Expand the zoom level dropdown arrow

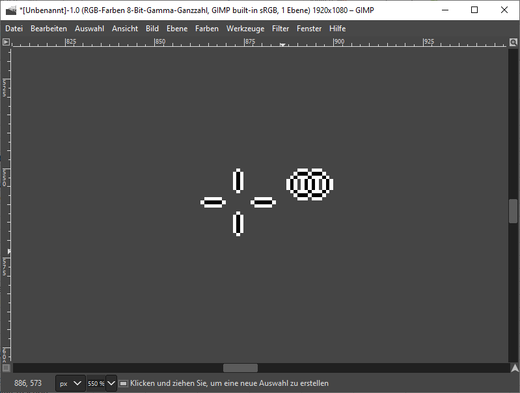pos(111,383)
